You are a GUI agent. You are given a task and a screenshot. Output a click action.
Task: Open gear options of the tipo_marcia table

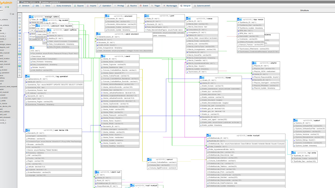(241, 19)
